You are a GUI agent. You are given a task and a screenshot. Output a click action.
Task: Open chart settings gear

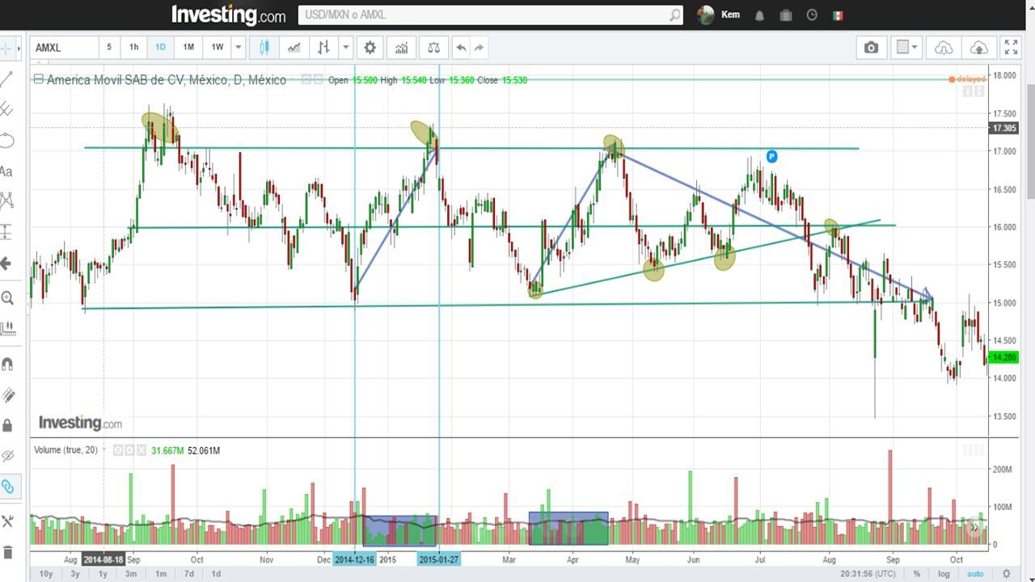pos(370,48)
